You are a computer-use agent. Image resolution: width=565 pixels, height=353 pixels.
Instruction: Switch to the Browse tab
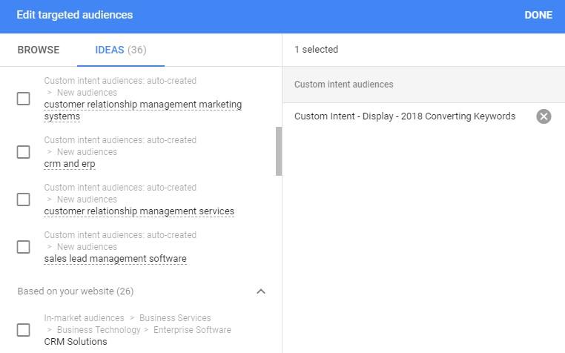click(39, 50)
